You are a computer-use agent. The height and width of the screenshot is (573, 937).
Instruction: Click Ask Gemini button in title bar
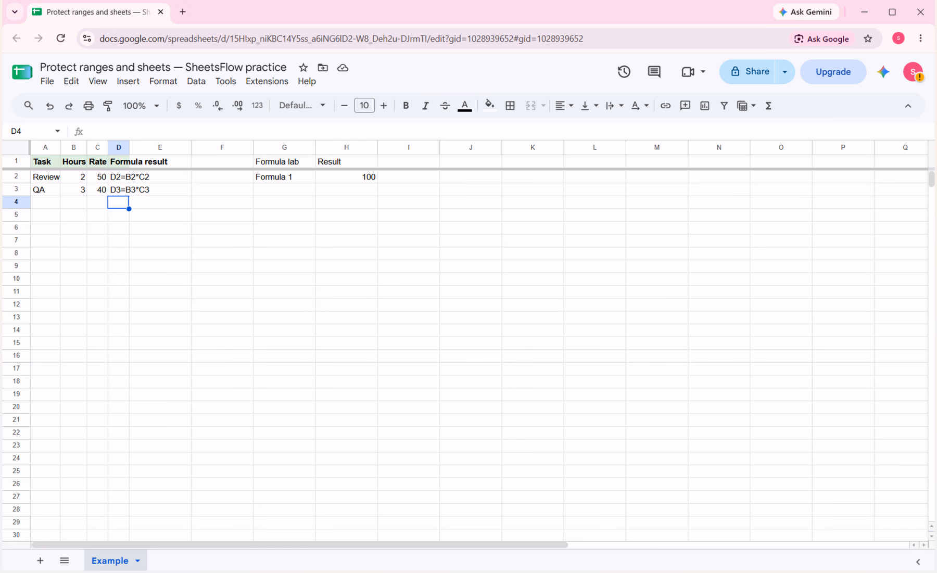coord(805,12)
